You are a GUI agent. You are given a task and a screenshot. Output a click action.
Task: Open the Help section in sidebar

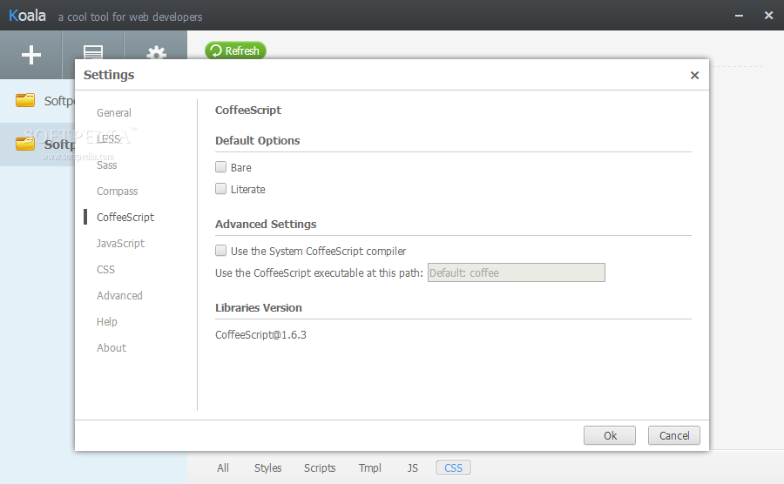click(x=107, y=322)
